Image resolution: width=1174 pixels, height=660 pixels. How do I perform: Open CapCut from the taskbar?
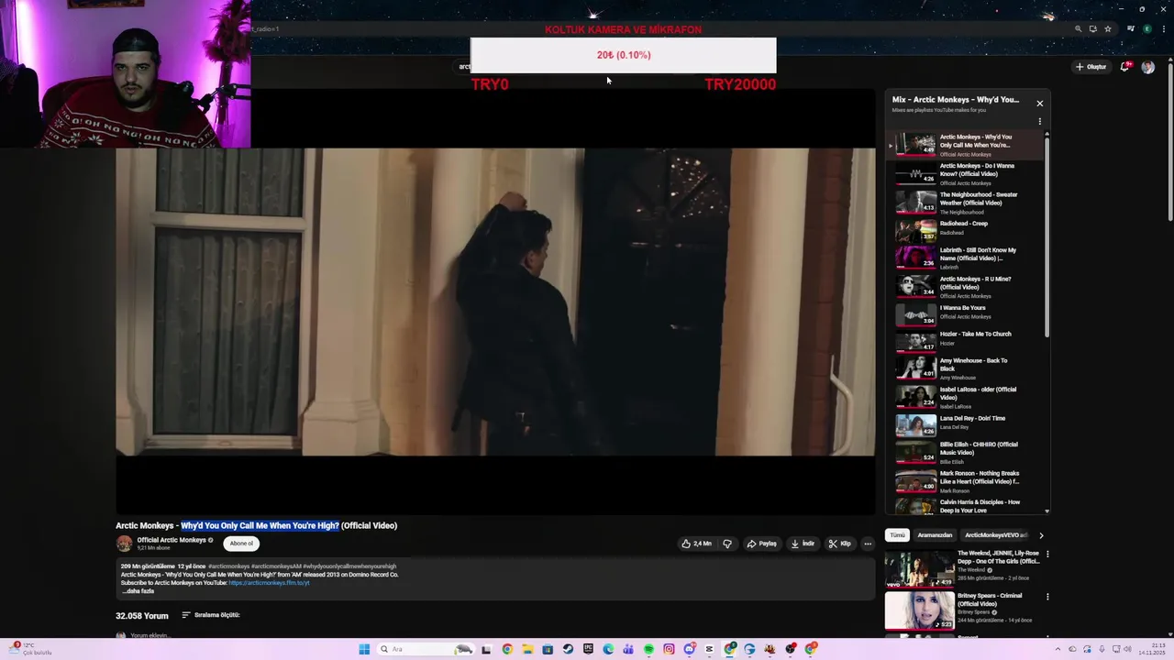709,649
